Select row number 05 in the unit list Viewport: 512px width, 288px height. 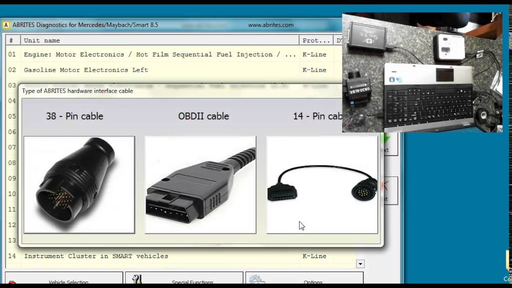point(12,116)
